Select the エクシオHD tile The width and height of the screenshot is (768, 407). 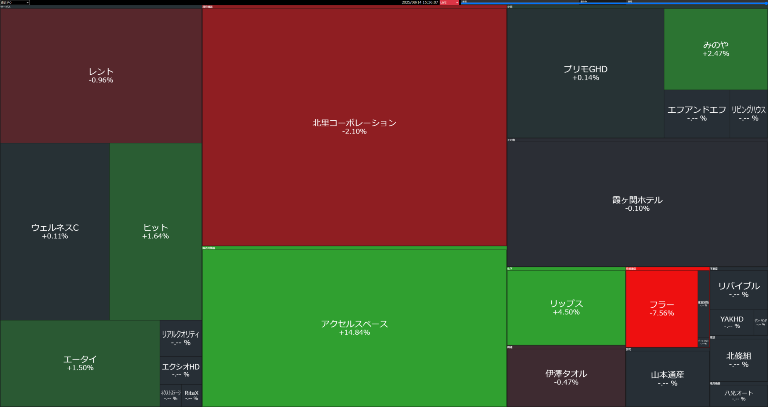click(x=181, y=370)
